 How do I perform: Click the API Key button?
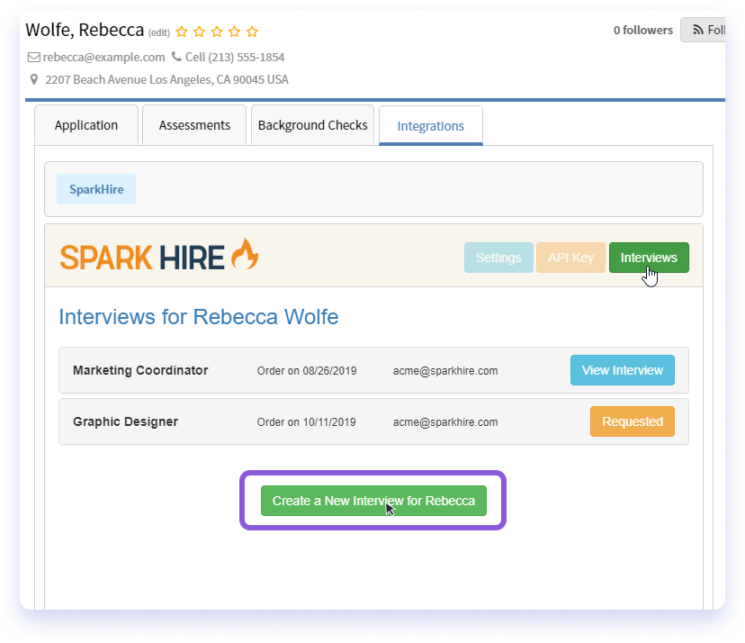(x=570, y=258)
